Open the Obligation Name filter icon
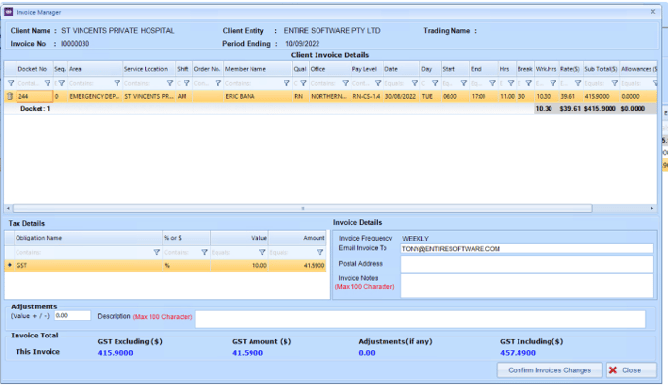The height and width of the screenshot is (385, 668). (x=156, y=253)
